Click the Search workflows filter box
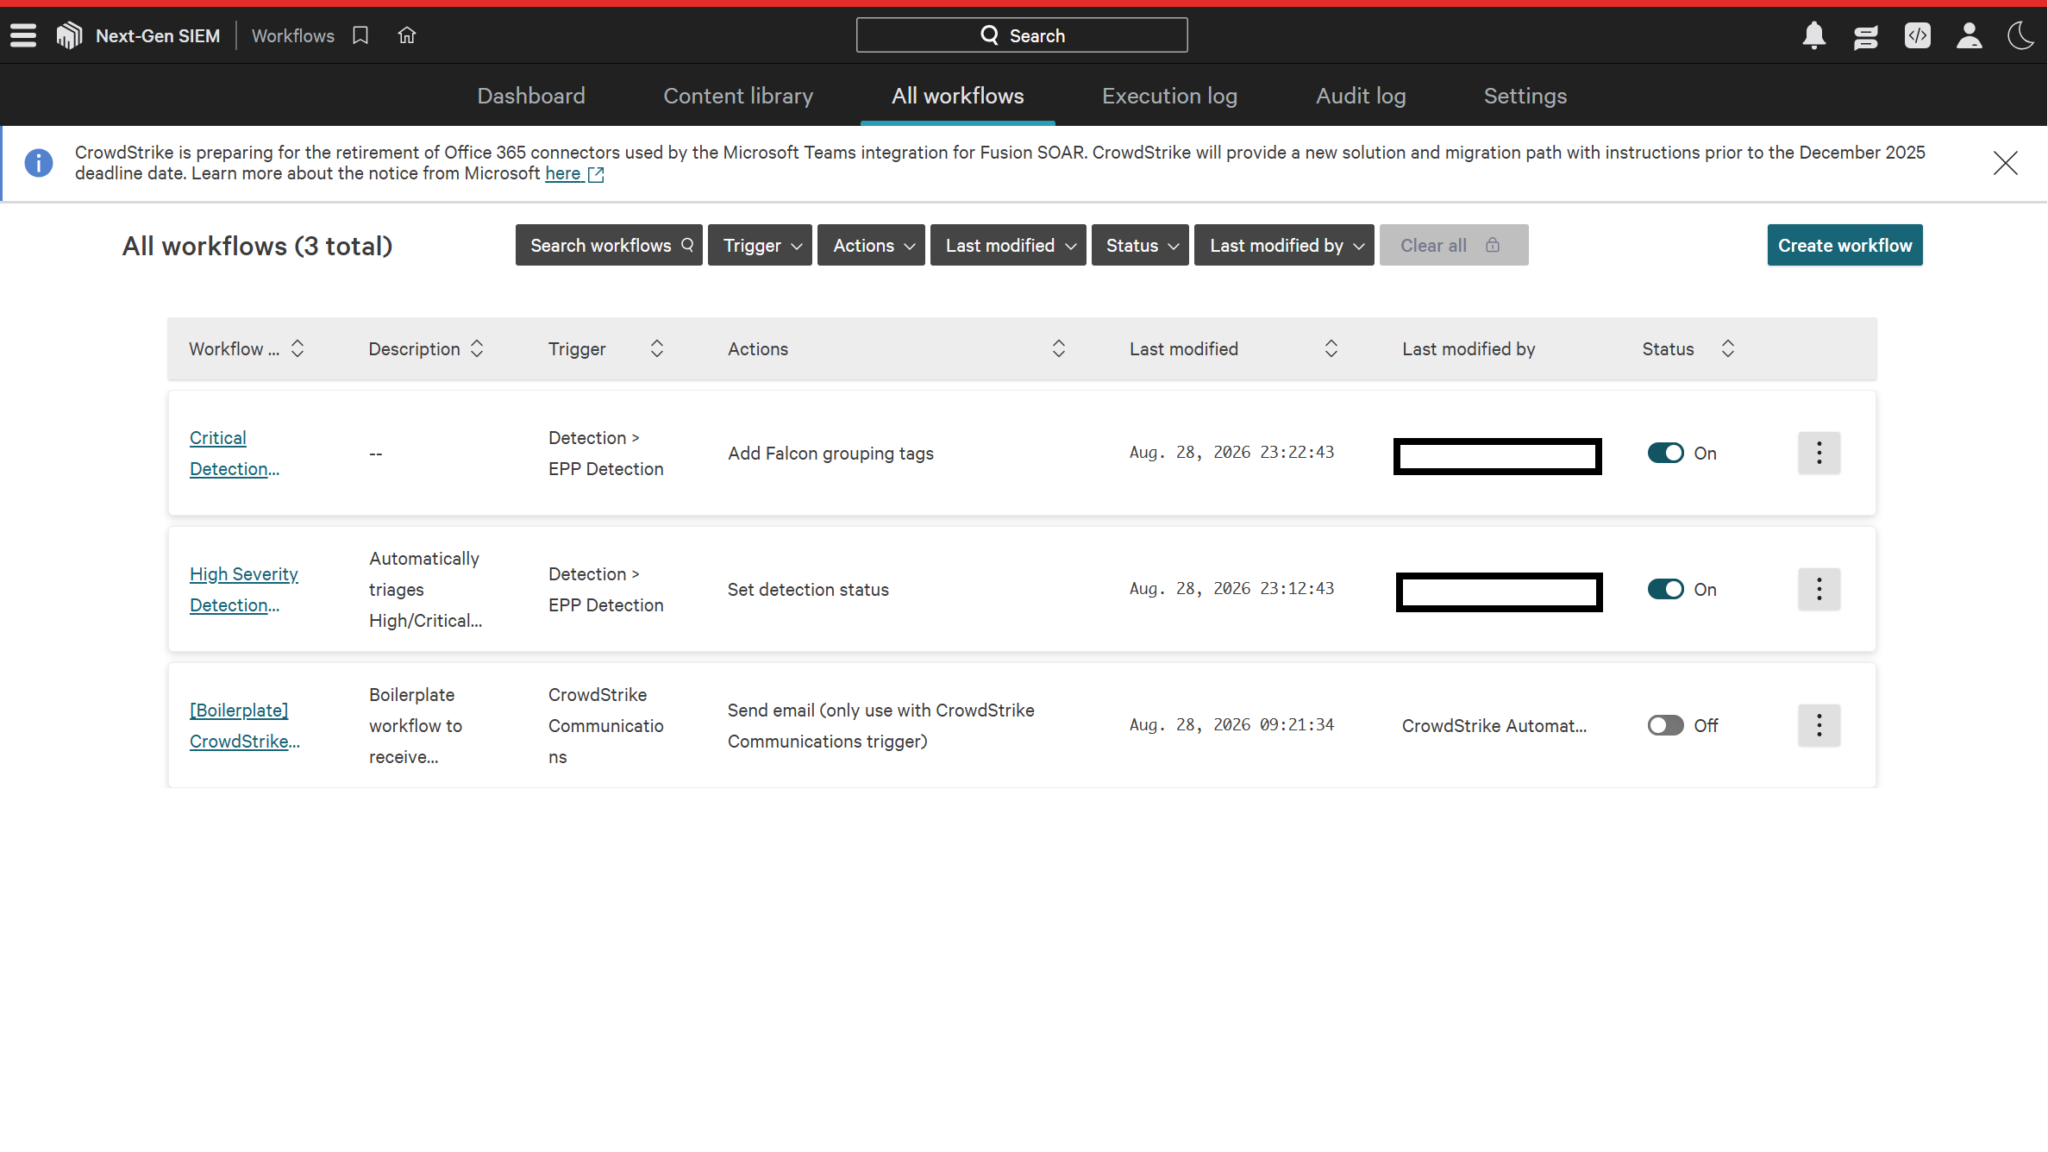The height and width of the screenshot is (1152, 2048). click(x=609, y=246)
